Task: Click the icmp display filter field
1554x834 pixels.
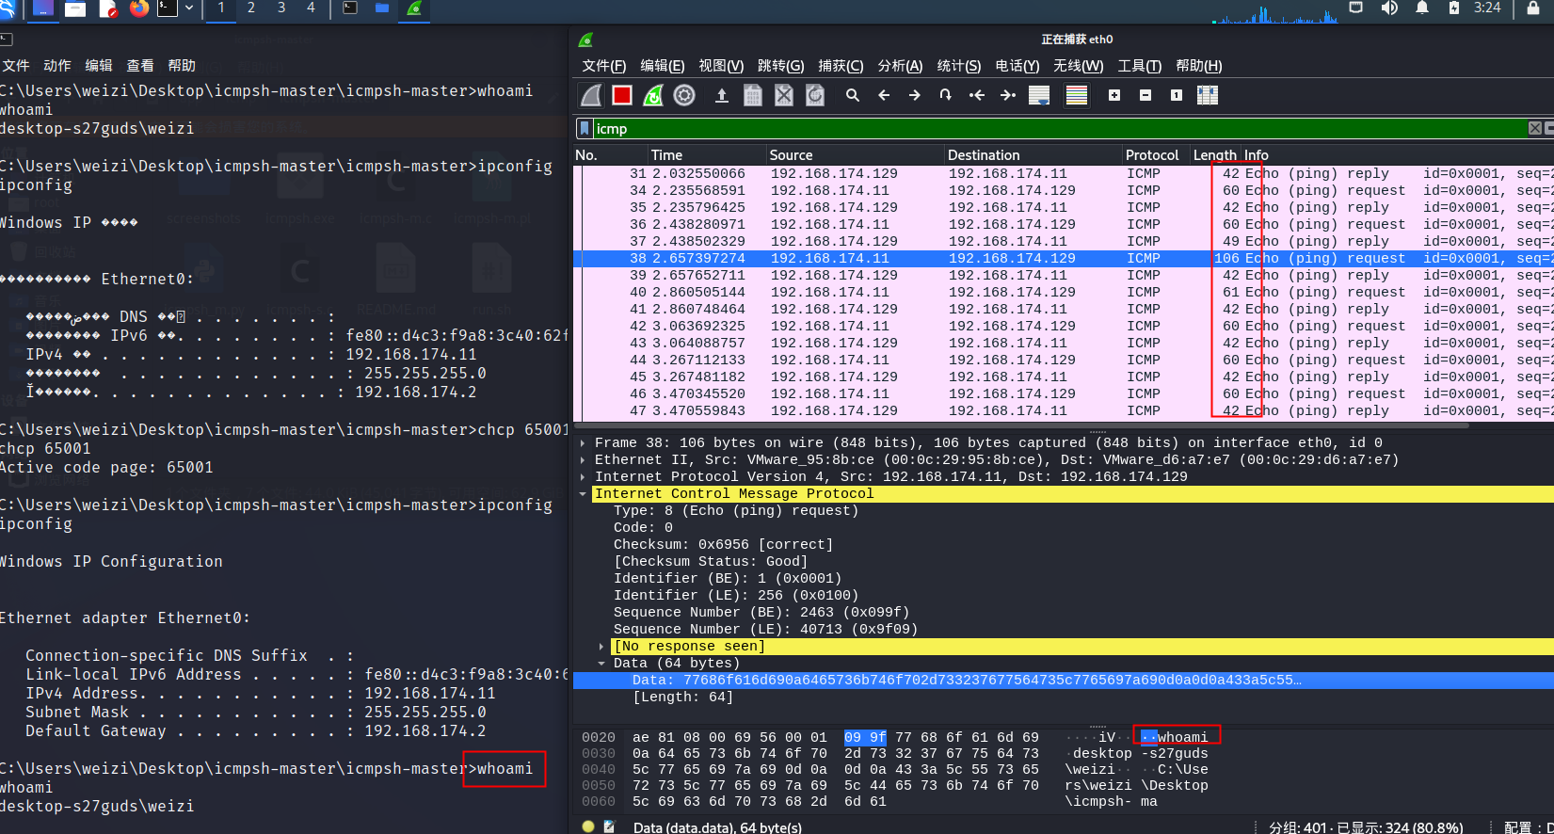Action: point(1059,129)
